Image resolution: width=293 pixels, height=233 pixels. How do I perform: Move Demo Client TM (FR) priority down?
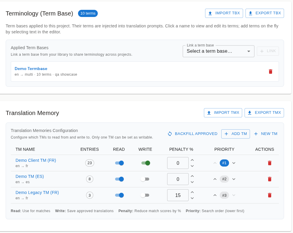234,163
